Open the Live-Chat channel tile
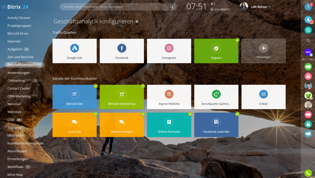The image size is (315, 178). coord(74,125)
